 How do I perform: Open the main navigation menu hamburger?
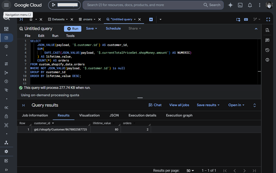tap(6, 5)
